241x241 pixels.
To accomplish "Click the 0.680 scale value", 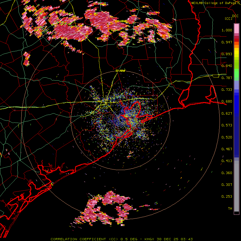I will [227, 101].
